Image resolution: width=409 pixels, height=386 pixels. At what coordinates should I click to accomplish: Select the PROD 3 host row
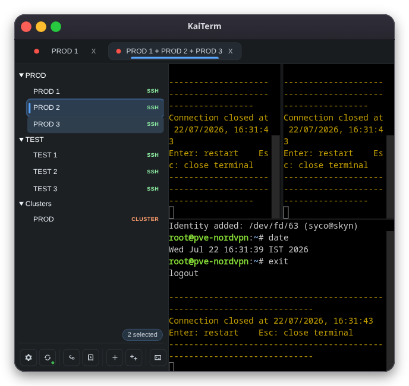tap(95, 124)
